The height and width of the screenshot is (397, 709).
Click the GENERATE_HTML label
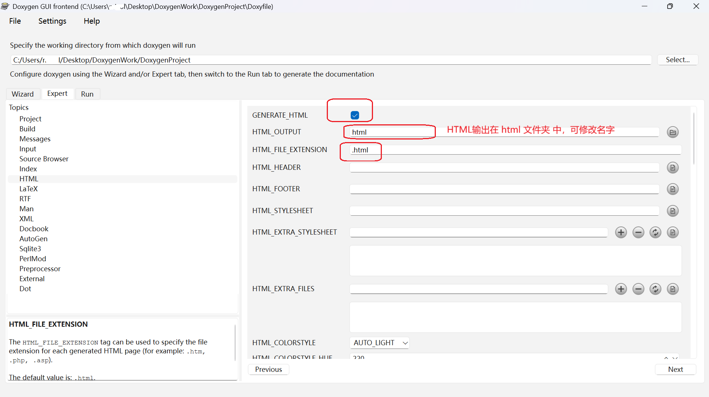[x=280, y=115]
